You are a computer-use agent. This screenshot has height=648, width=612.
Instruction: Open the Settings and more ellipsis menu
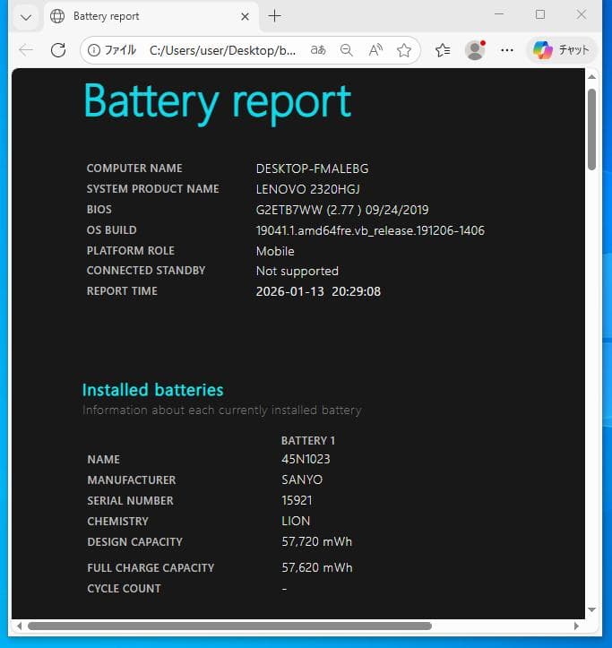(507, 50)
